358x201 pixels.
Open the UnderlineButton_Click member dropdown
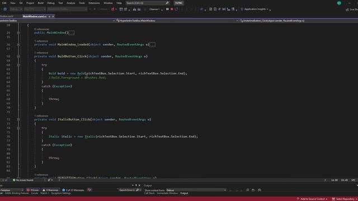point(298,21)
